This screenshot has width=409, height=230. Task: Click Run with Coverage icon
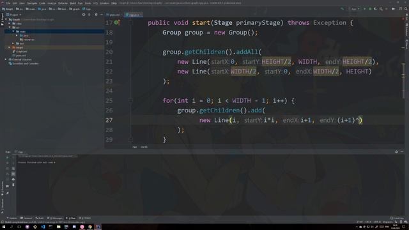click(x=375, y=9)
